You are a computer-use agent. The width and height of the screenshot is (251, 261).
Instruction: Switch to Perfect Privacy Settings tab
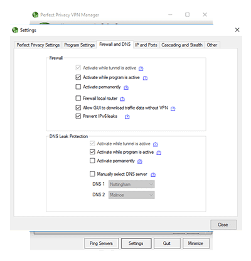coord(38,45)
